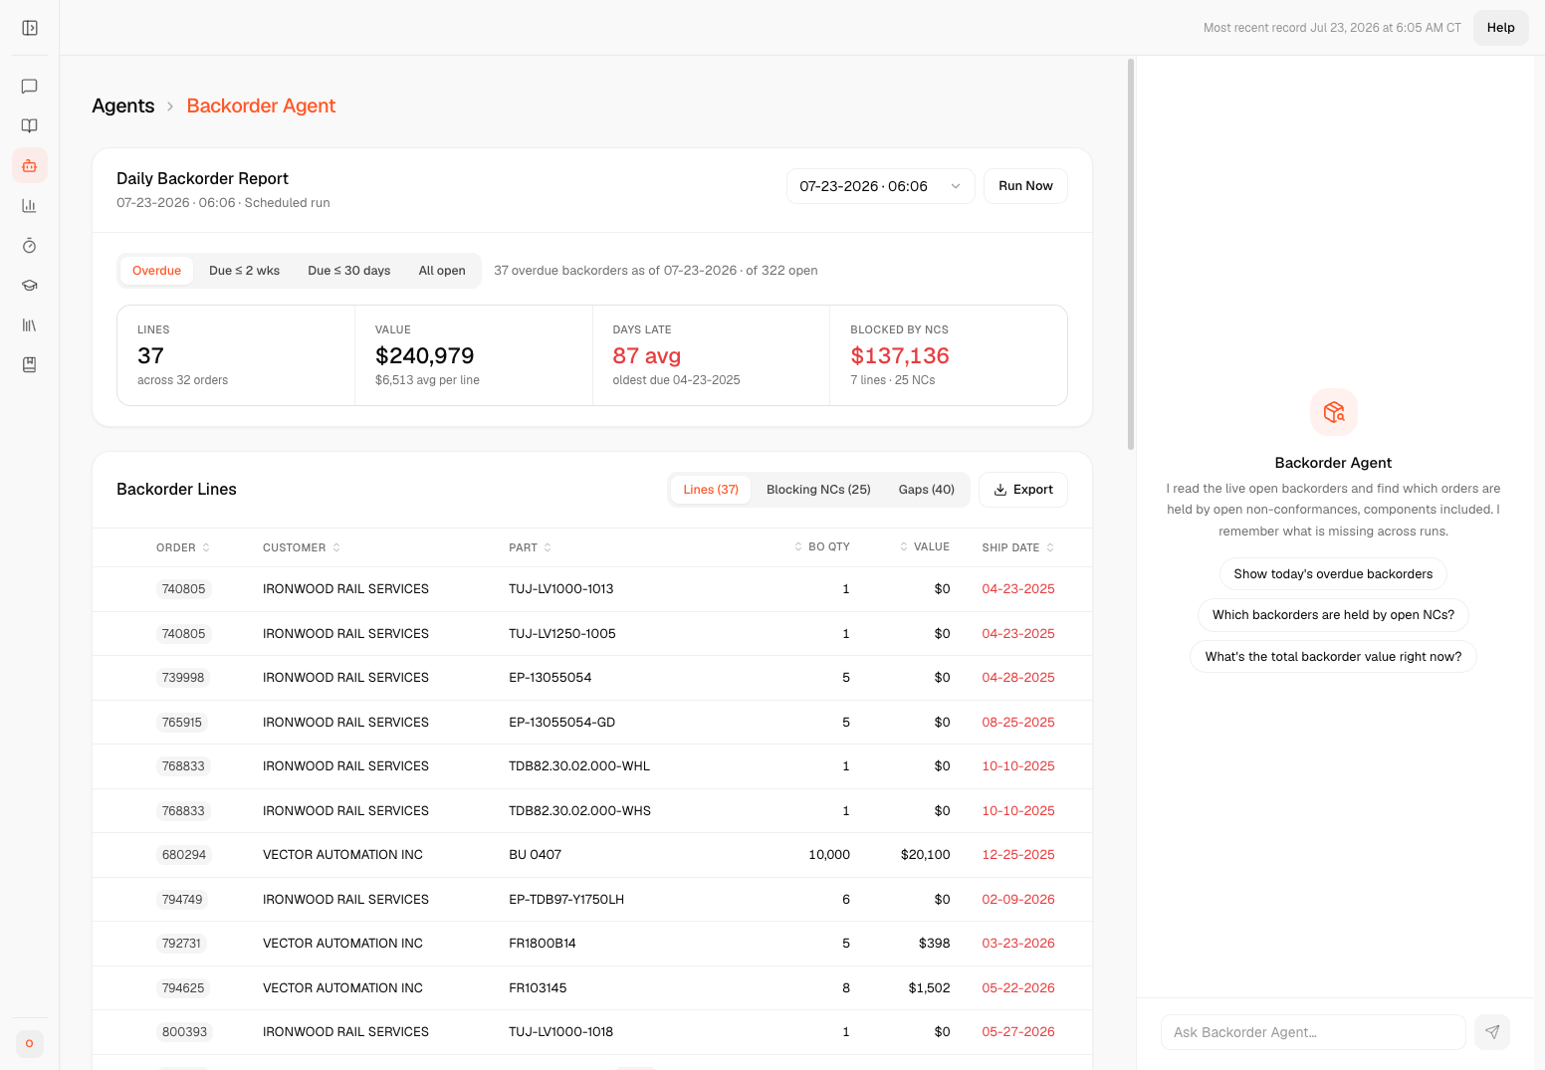
Task: Select the Agents robot sidebar icon
Action: [x=30, y=166]
